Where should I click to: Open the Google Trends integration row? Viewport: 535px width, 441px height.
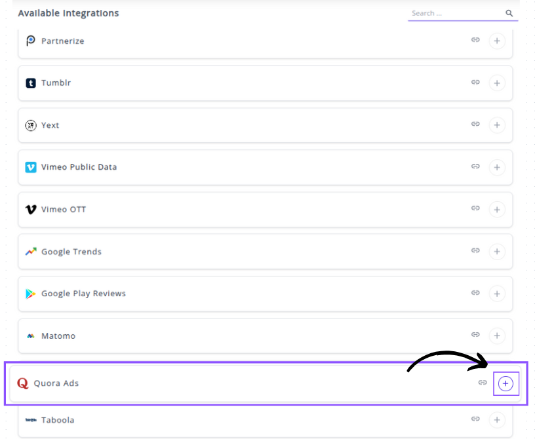71,252
